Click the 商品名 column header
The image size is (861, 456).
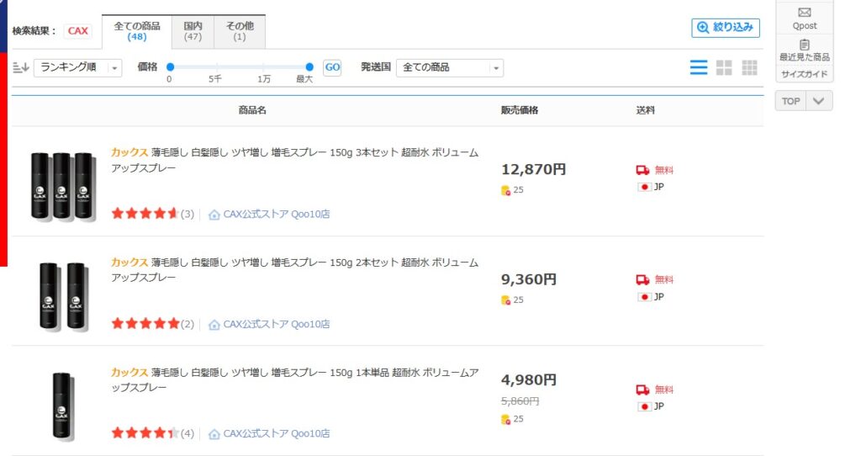tap(252, 110)
